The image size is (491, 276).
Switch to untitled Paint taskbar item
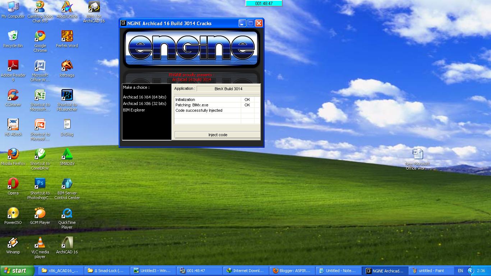[431, 271]
